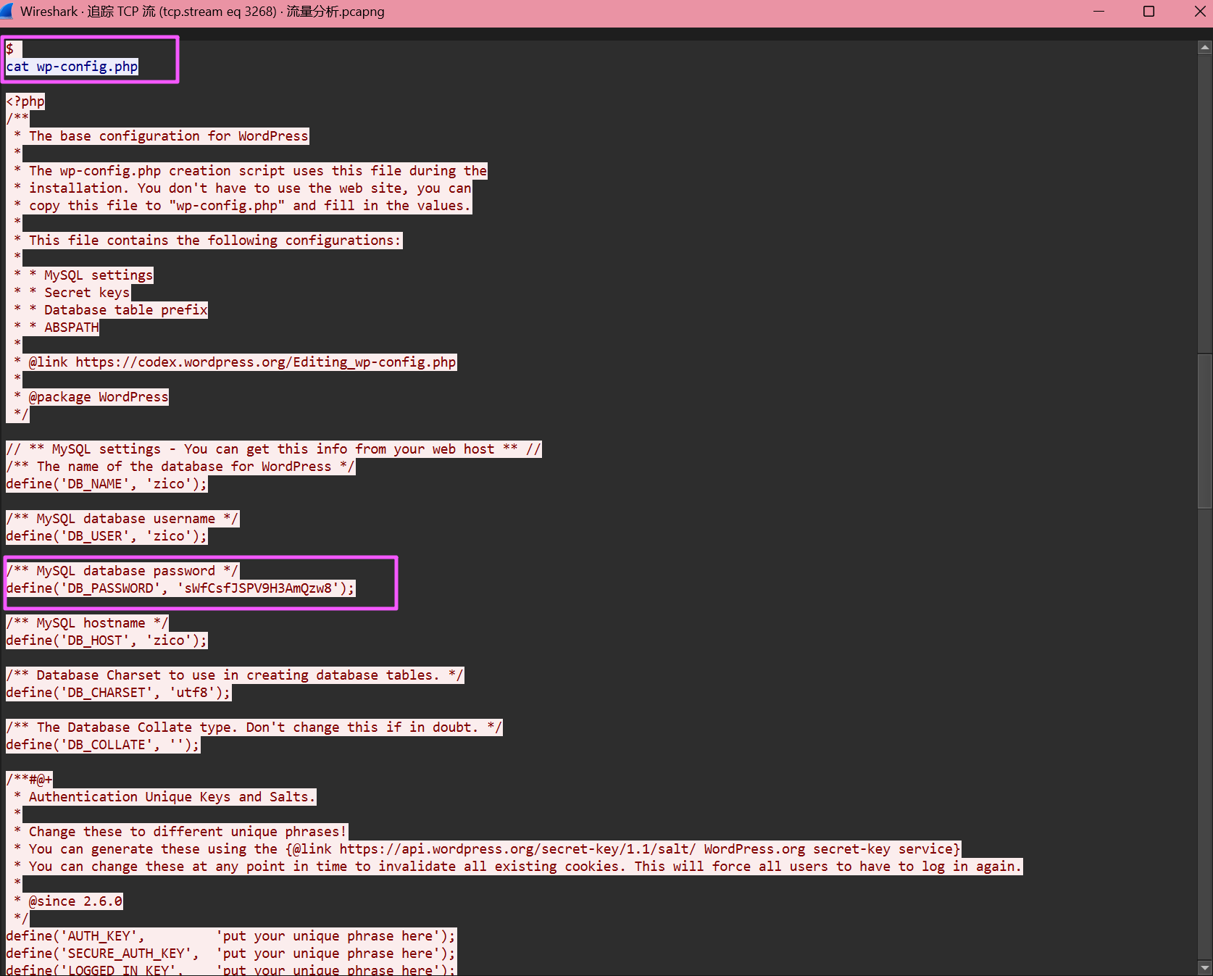This screenshot has width=1213, height=976.
Task: Maximize the Wireshark TCP stream window
Action: pyautogui.click(x=1149, y=12)
